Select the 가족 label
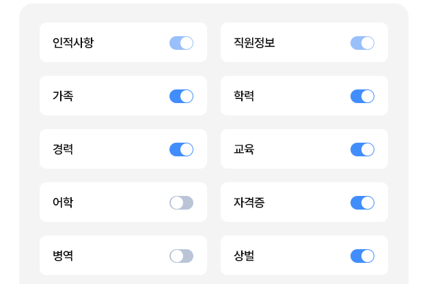 [63, 96]
